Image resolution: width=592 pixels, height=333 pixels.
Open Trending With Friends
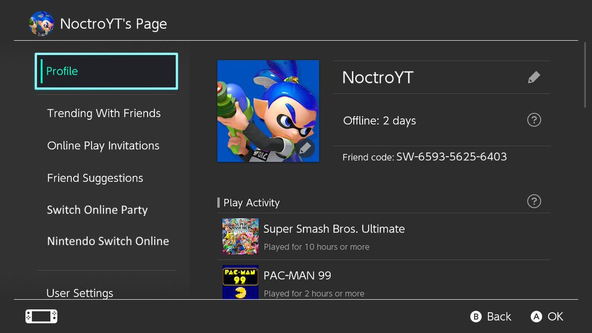pos(104,113)
